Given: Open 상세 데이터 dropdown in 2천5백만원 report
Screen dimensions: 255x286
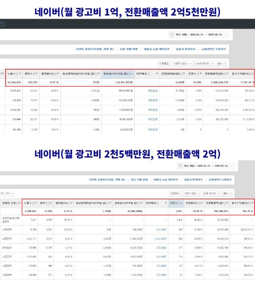Looking at the screenshot, I should point(211,193).
